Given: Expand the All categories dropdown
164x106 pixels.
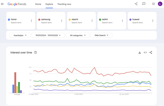Looking at the screenshot, I should point(78,35).
